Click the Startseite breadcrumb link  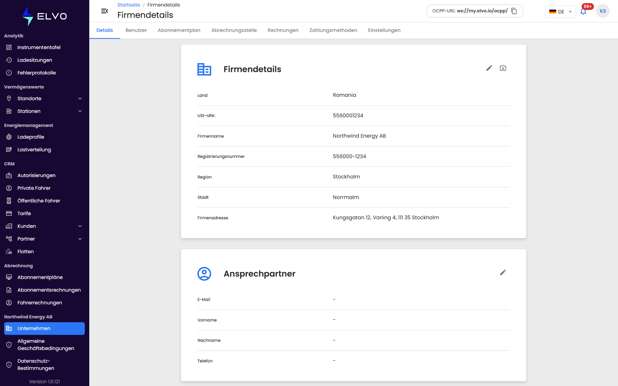(x=129, y=5)
